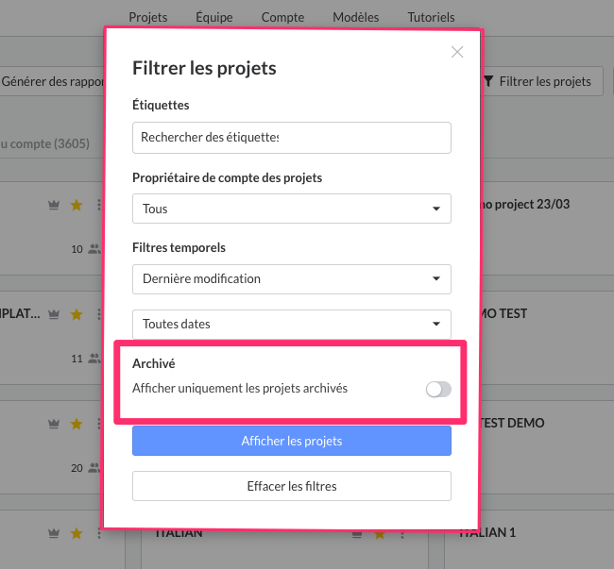Open the Tutoriels menu item
The image size is (614, 569).
click(x=431, y=17)
